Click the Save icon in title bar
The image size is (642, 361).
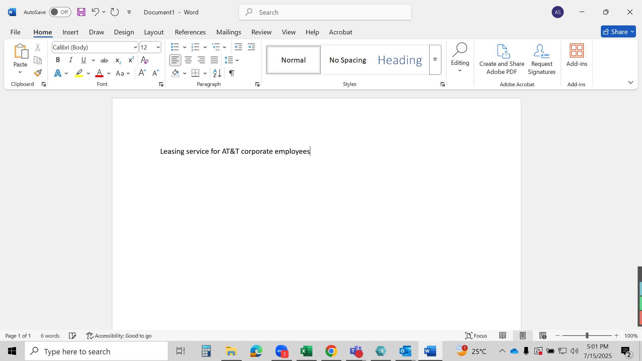pos(81,12)
